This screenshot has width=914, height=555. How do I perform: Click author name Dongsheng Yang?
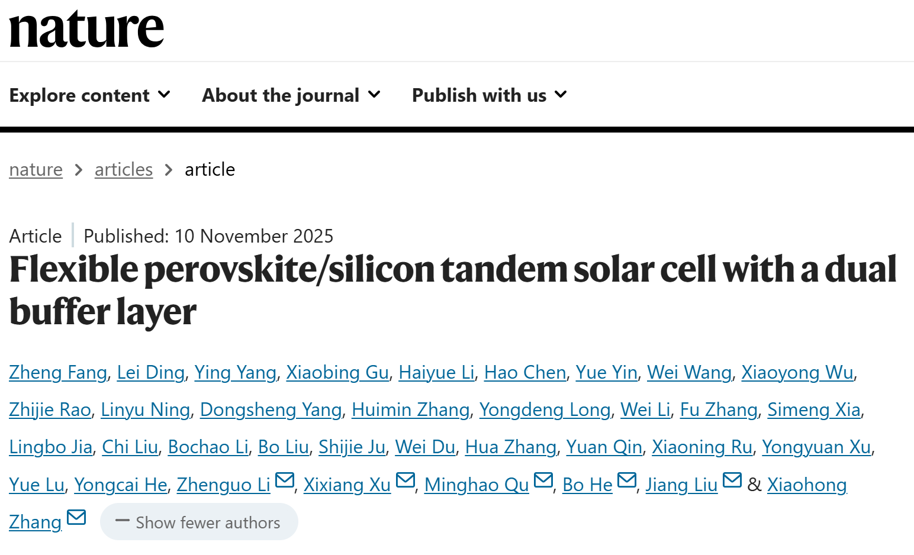[x=271, y=410]
